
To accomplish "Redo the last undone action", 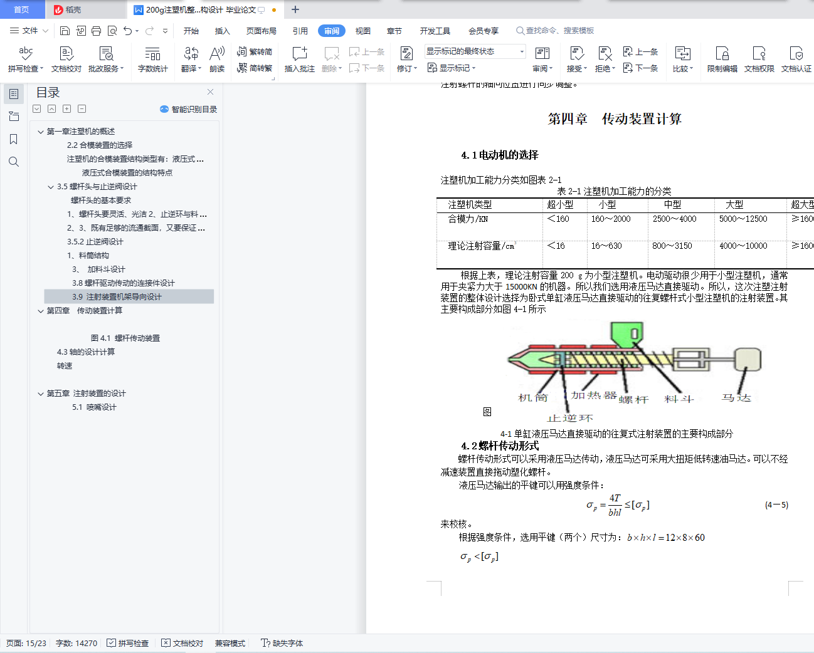I will [x=149, y=31].
